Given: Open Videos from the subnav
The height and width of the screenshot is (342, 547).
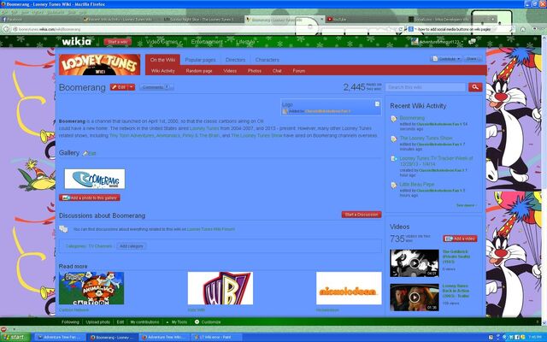Looking at the screenshot, I should [230, 71].
